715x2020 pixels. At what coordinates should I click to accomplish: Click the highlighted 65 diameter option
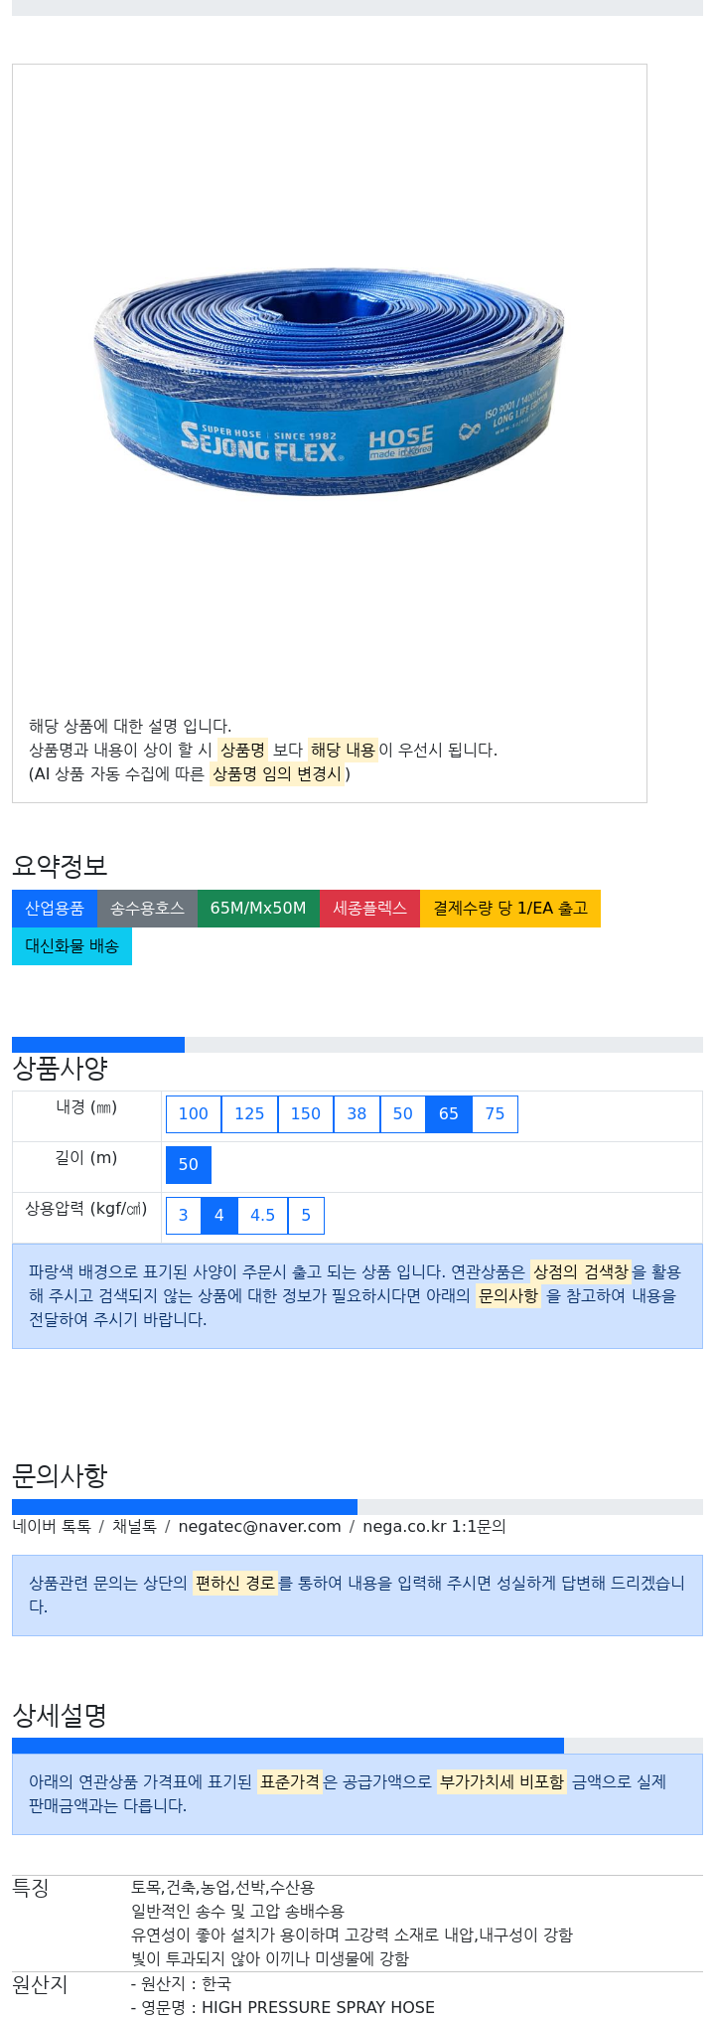coord(449,1114)
